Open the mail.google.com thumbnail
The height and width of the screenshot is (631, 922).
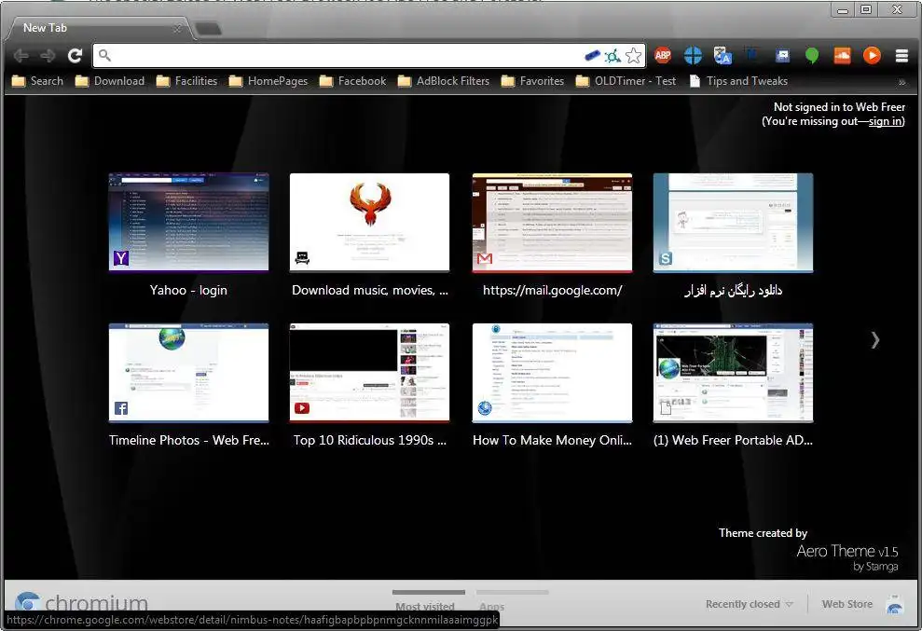point(552,222)
